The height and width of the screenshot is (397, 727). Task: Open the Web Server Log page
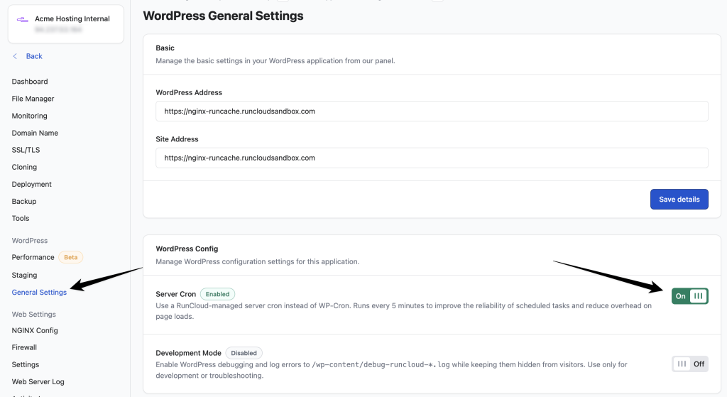tap(38, 381)
